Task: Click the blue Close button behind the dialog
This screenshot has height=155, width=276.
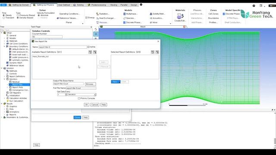Action: coord(77,118)
